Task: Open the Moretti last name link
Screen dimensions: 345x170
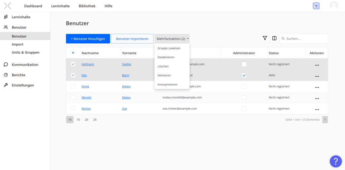Action: point(87,97)
